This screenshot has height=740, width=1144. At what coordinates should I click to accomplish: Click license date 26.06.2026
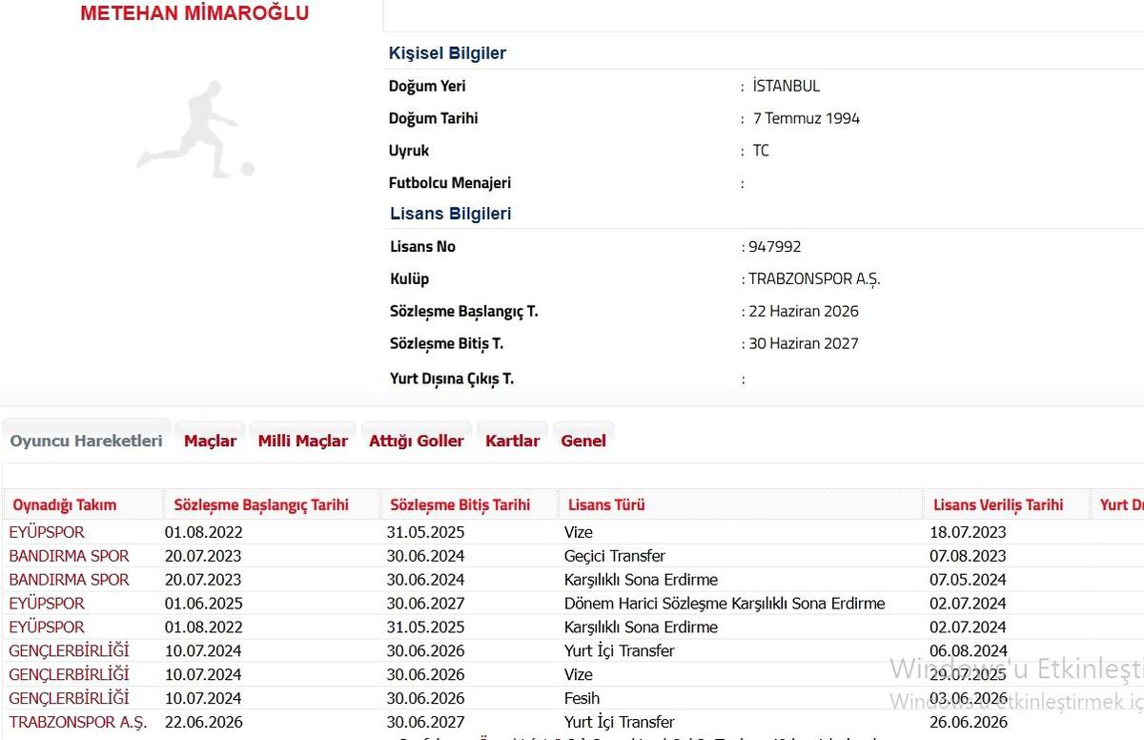click(x=969, y=723)
